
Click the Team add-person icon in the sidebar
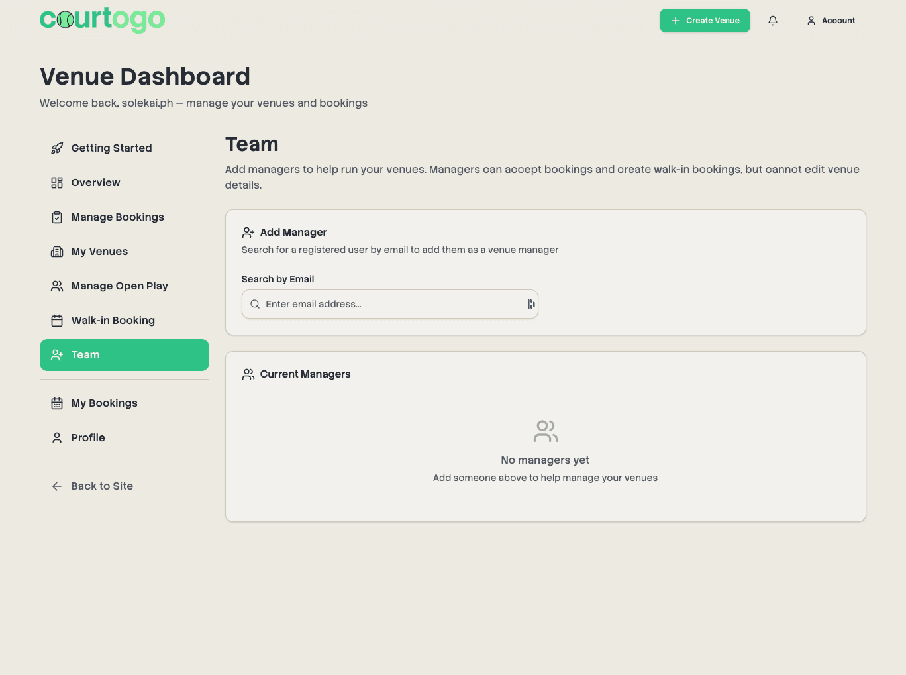57,354
